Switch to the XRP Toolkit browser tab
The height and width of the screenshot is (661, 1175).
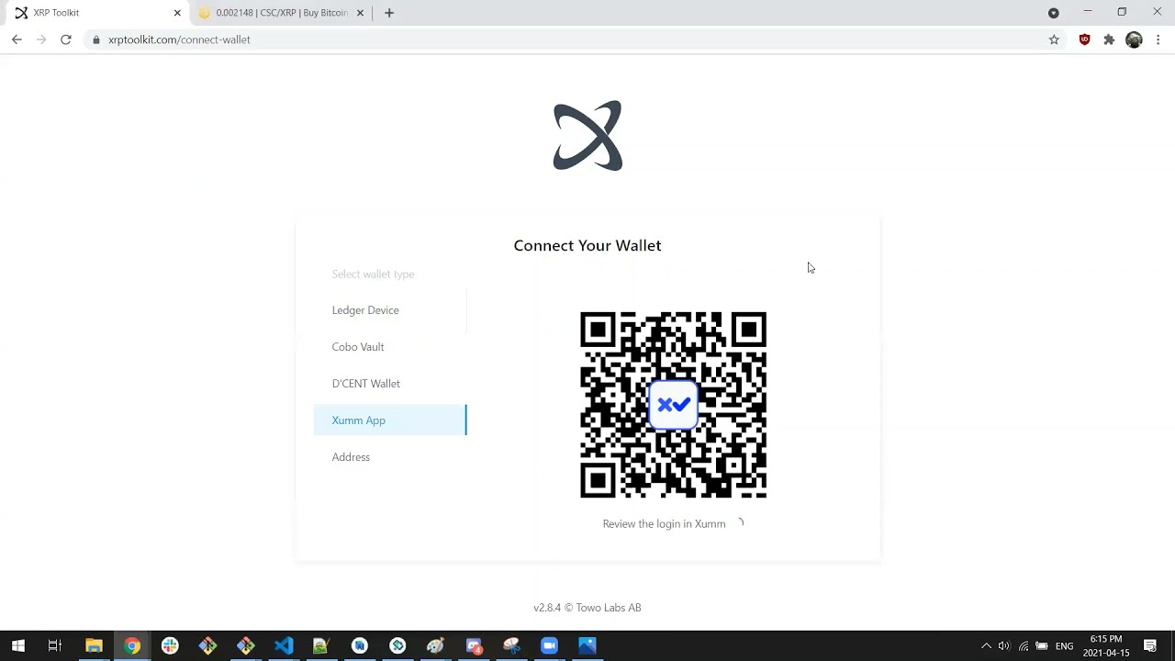tap(96, 13)
